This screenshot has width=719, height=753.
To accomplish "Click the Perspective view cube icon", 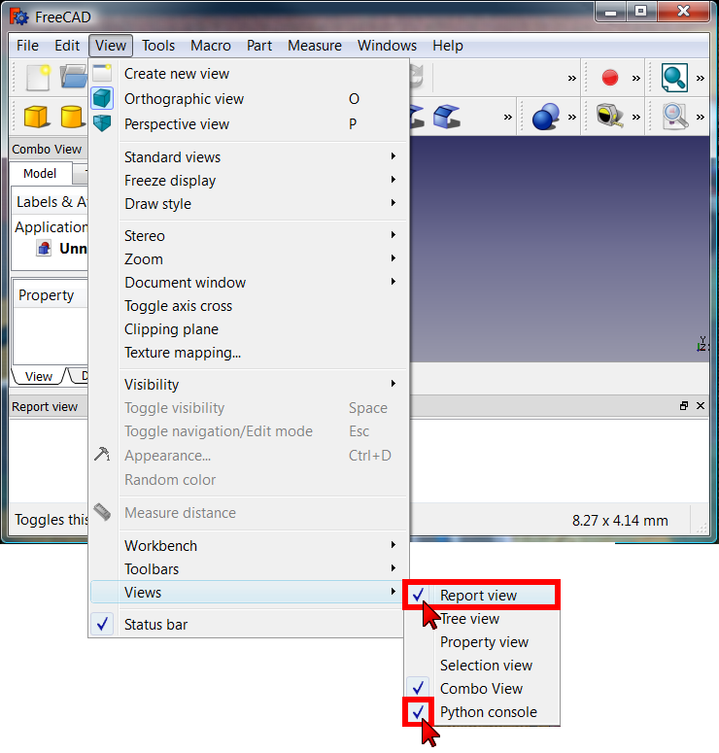I will click(102, 123).
